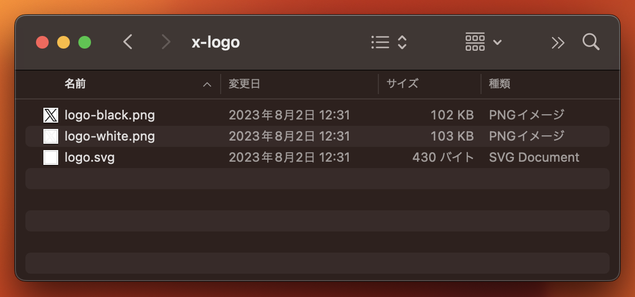Select the logo-black.png filename

pos(110,115)
